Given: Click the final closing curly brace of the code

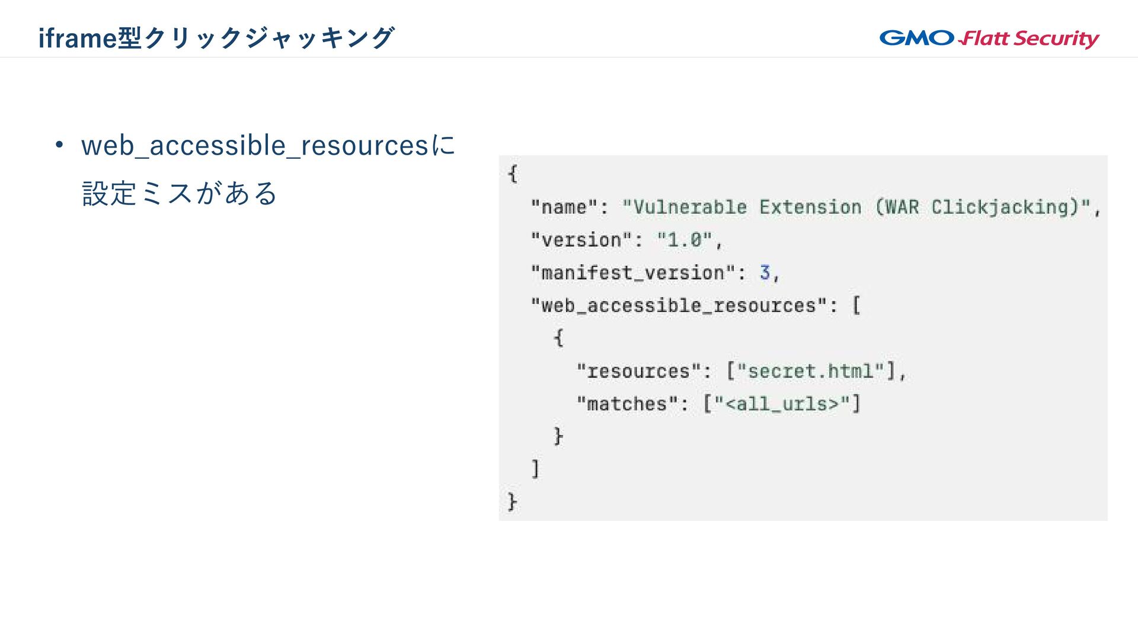Looking at the screenshot, I should click(x=513, y=502).
